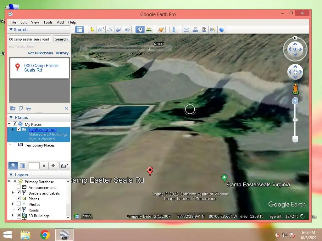Click the blue globe toolbar icon
Viewport: 322px width, 241px height.
coord(222,29)
